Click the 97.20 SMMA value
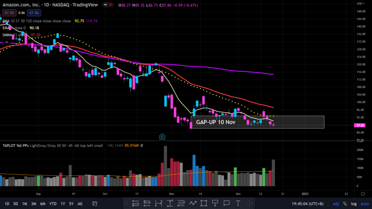The height and width of the screenshot is (209, 372). [x=36, y=35]
